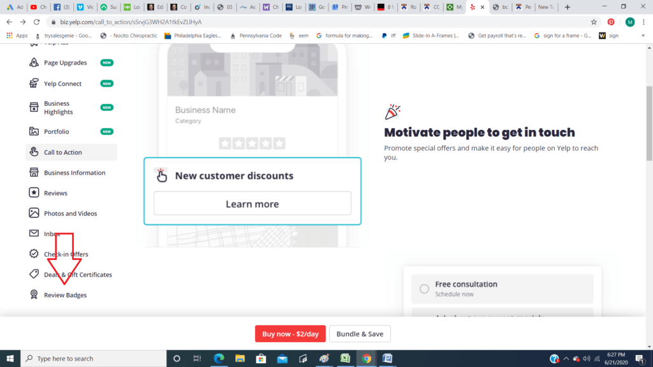Open the Slide-In A-Frames bookmark

click(x=431, y=36)
